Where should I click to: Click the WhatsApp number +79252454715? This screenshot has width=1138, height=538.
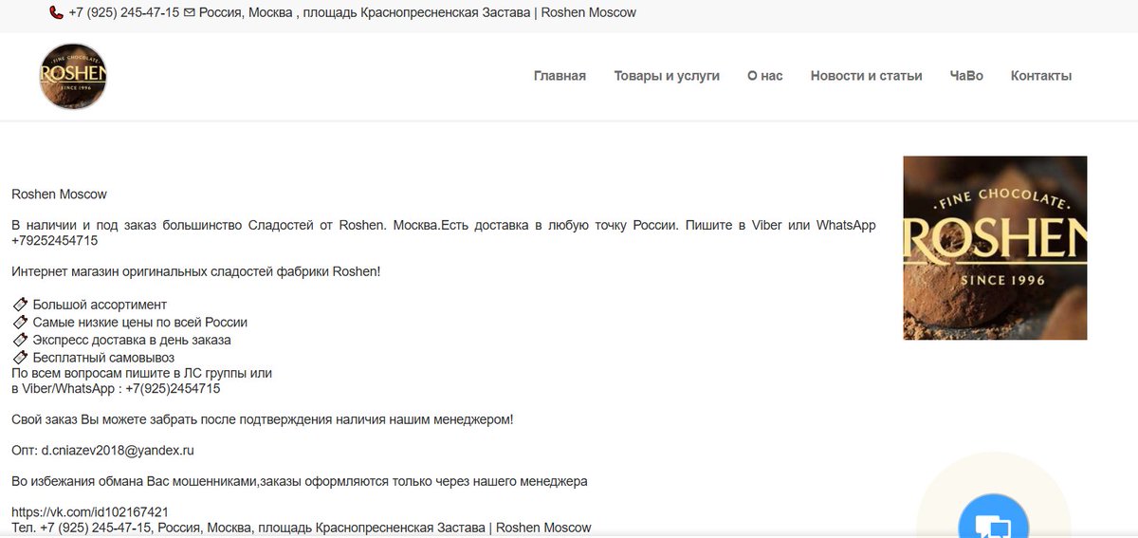point(54,241)
